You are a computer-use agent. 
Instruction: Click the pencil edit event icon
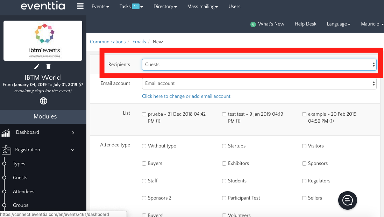tap(37, 67)
